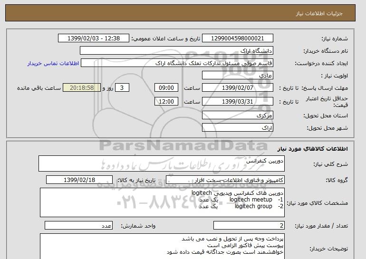Click the نام دستگاه خریدار label

point(326,51)
